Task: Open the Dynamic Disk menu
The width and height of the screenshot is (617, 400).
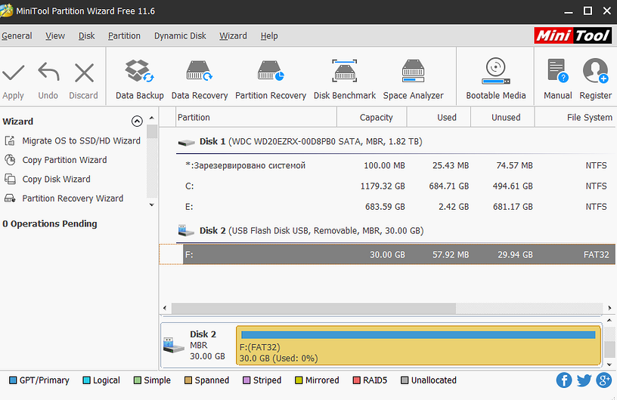Action: [180, 35]
